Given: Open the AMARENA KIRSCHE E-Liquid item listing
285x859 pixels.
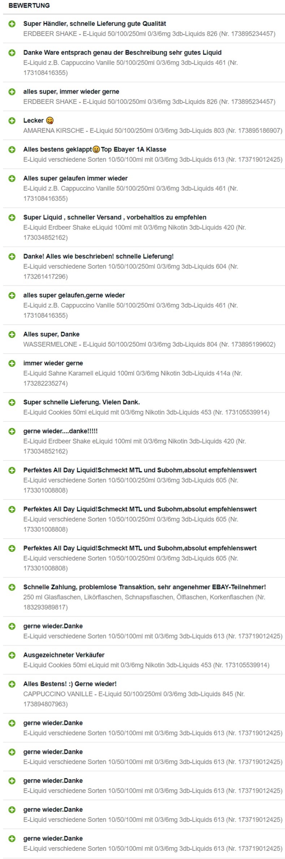Looking at the screenshot, I should pos(153,131).
